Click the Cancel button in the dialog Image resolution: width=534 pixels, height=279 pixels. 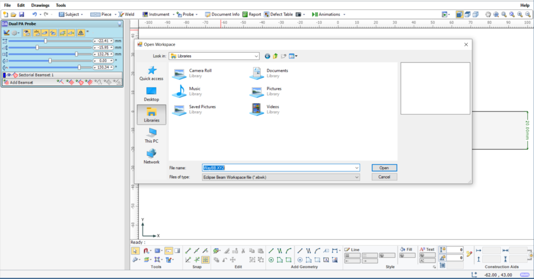coord(384,177)
